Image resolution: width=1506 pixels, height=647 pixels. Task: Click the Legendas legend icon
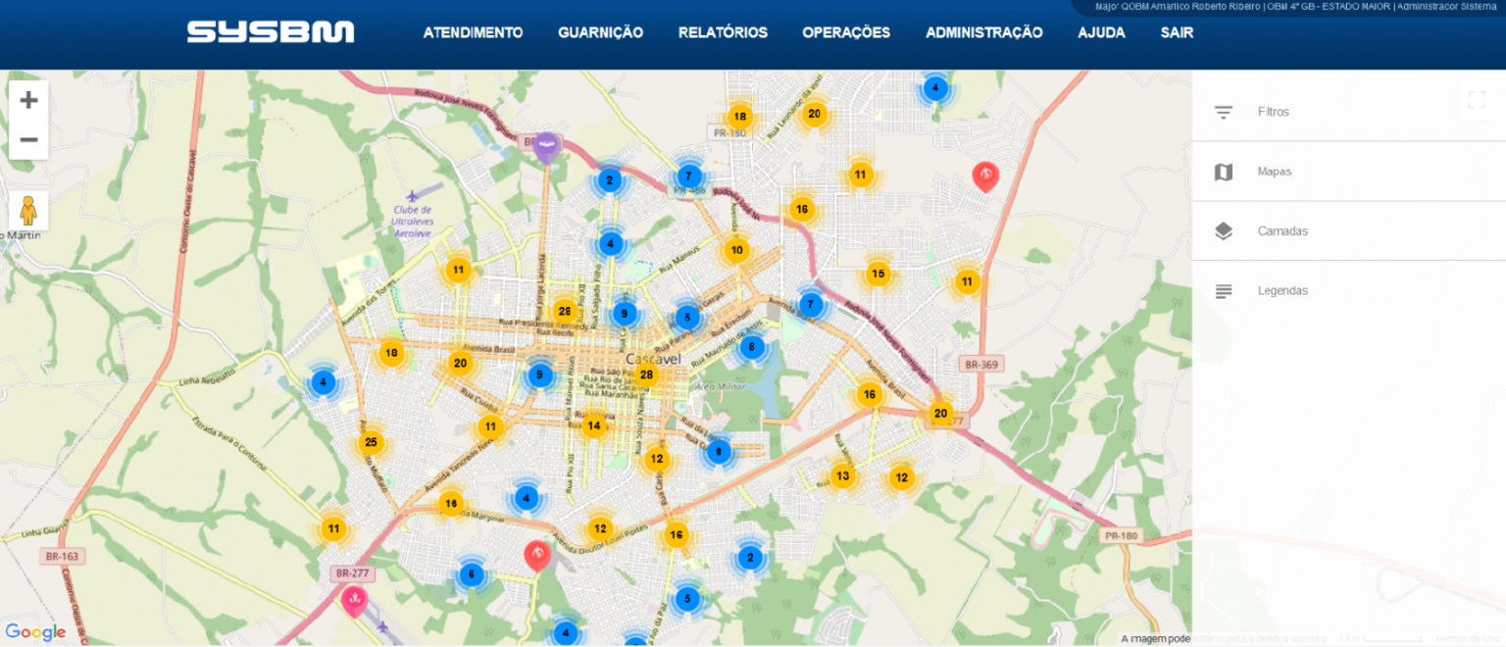point(1223,290)
